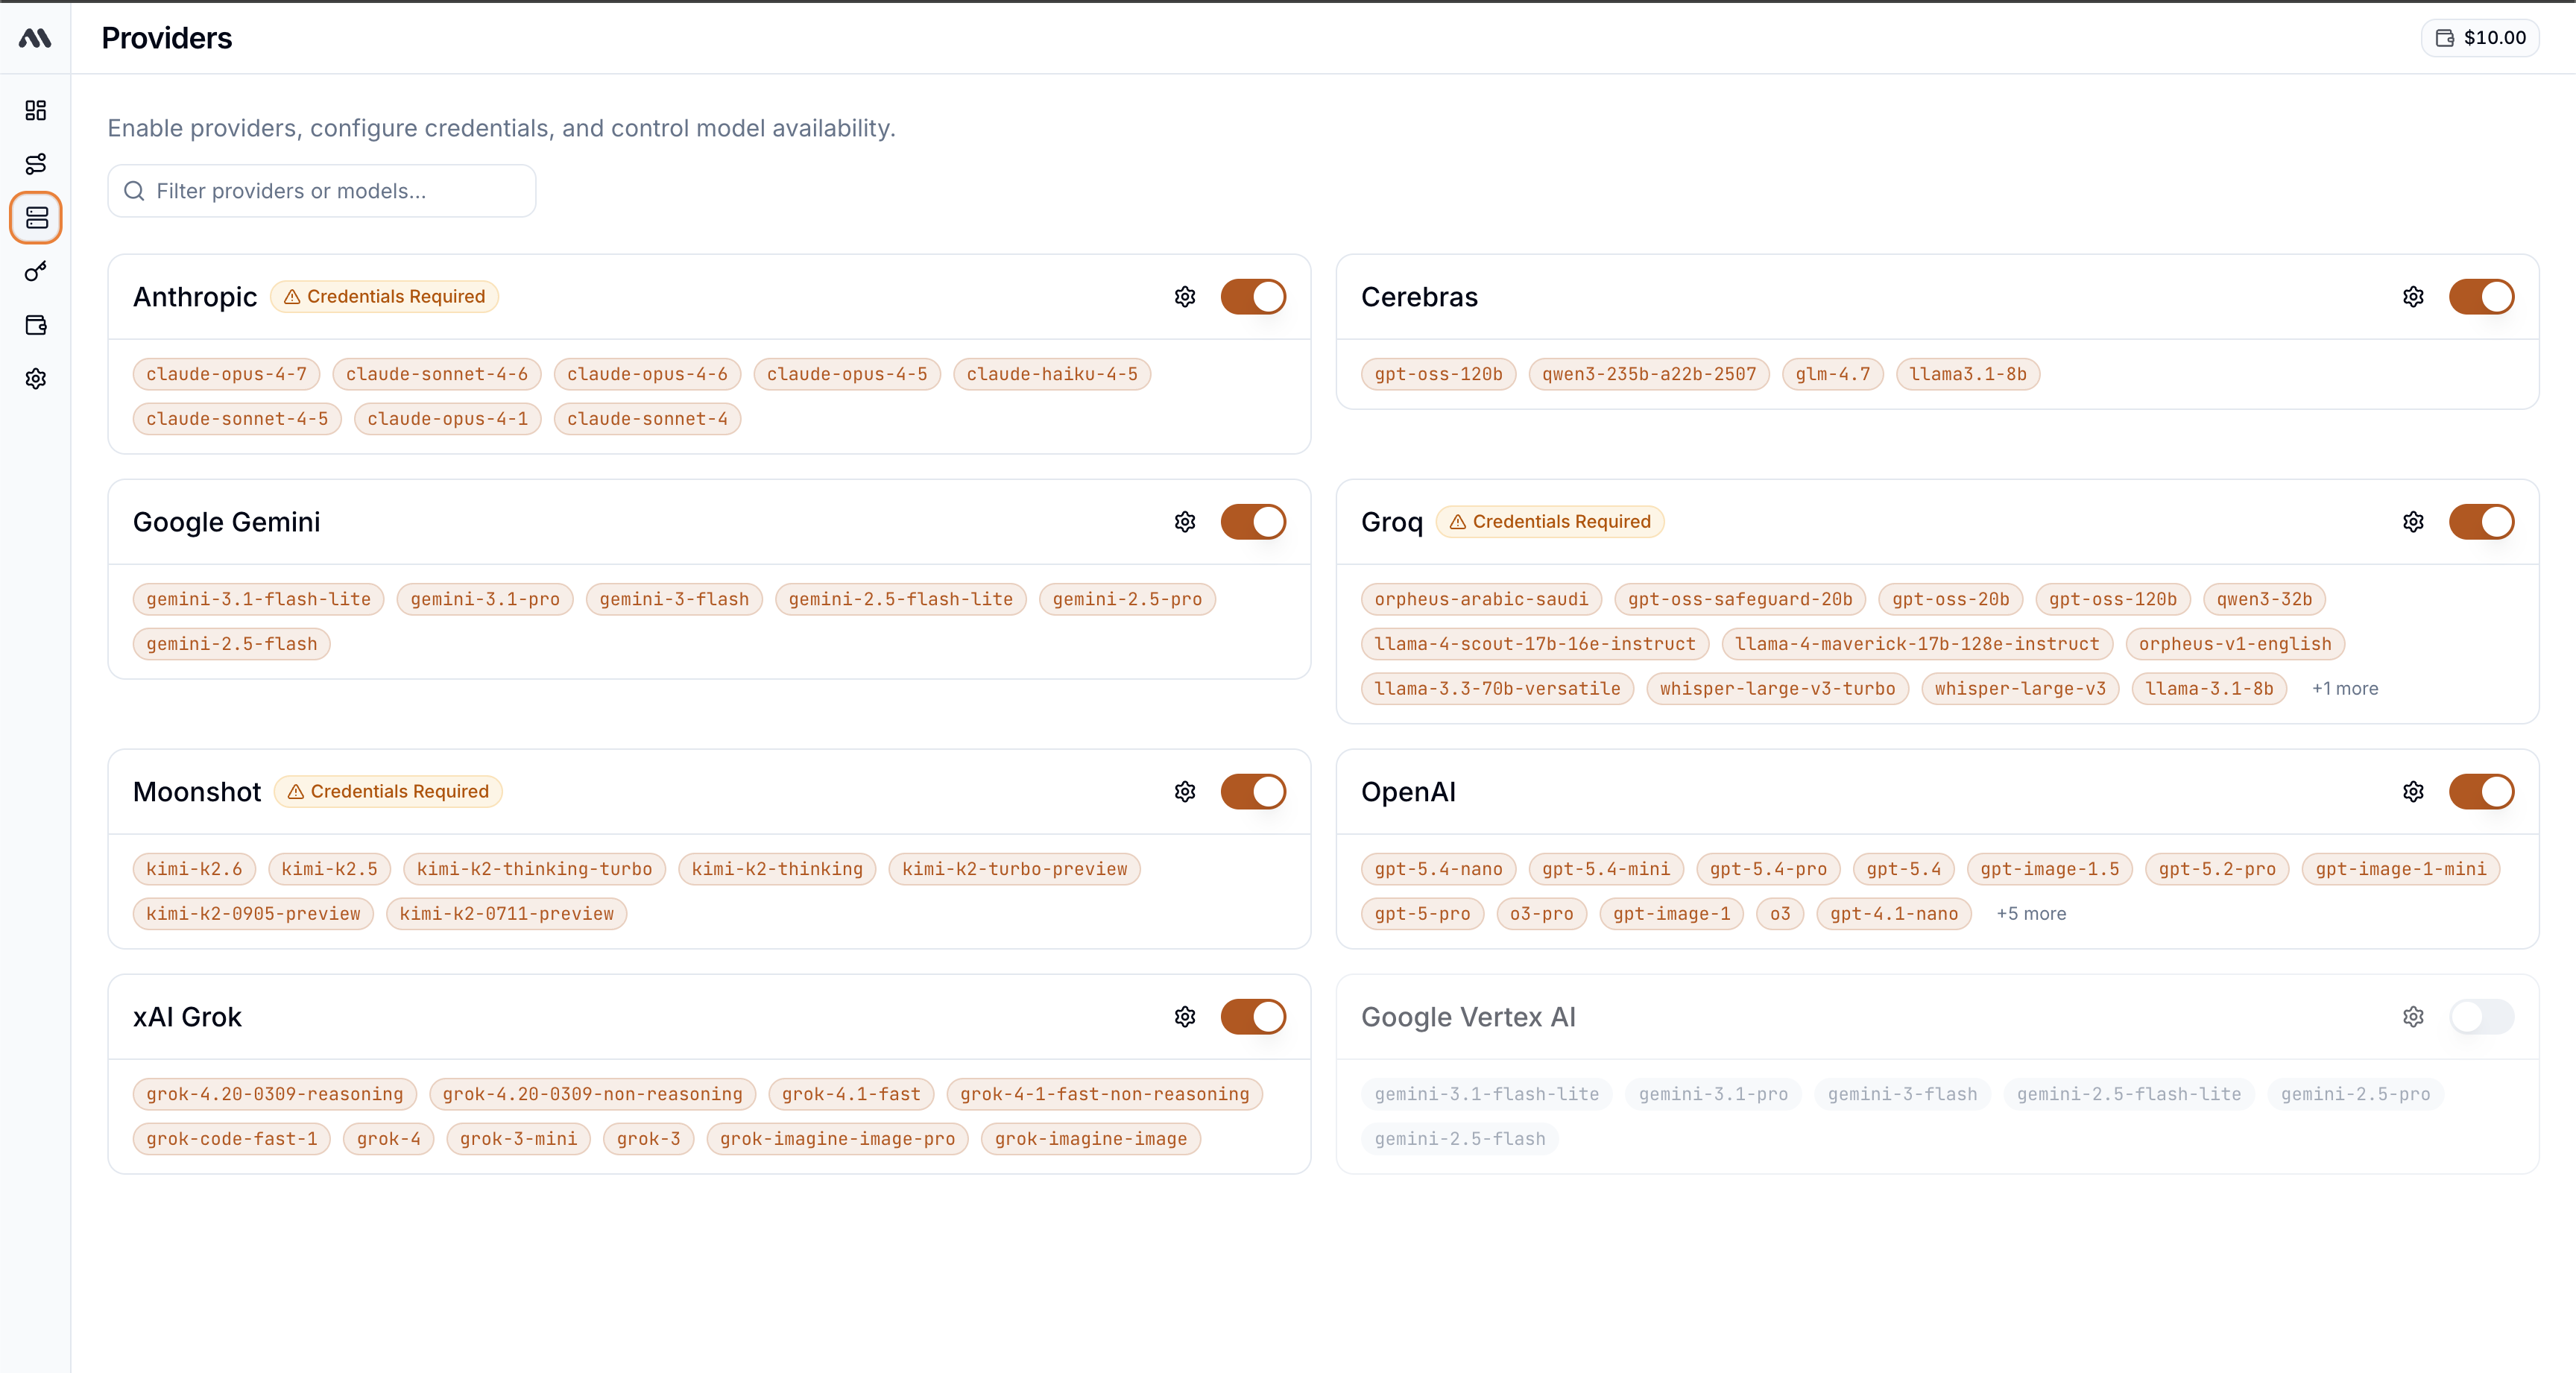Select the gpt-image-1.5 model chip

2050,869
